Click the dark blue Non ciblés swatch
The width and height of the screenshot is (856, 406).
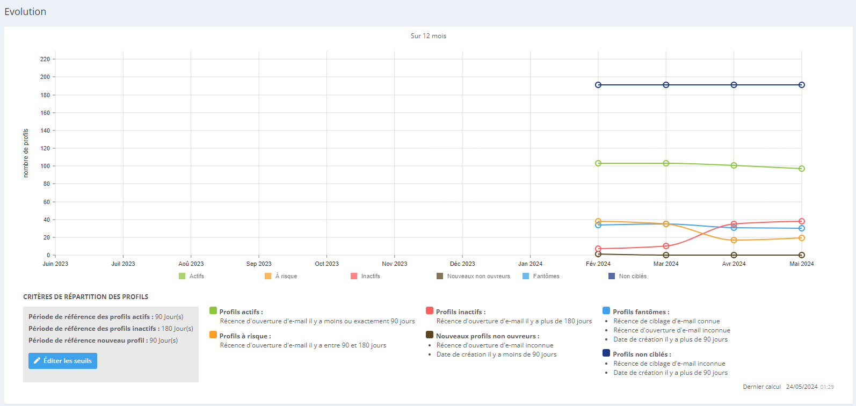click(x=612, y=276)
